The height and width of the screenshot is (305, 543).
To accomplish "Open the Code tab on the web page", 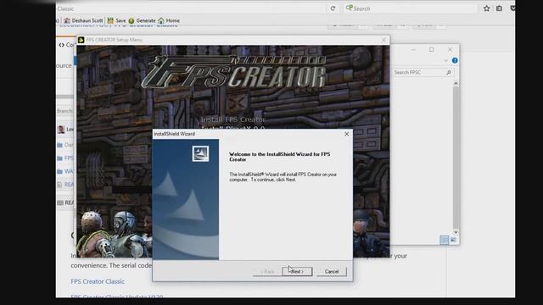I will point(66,45).
